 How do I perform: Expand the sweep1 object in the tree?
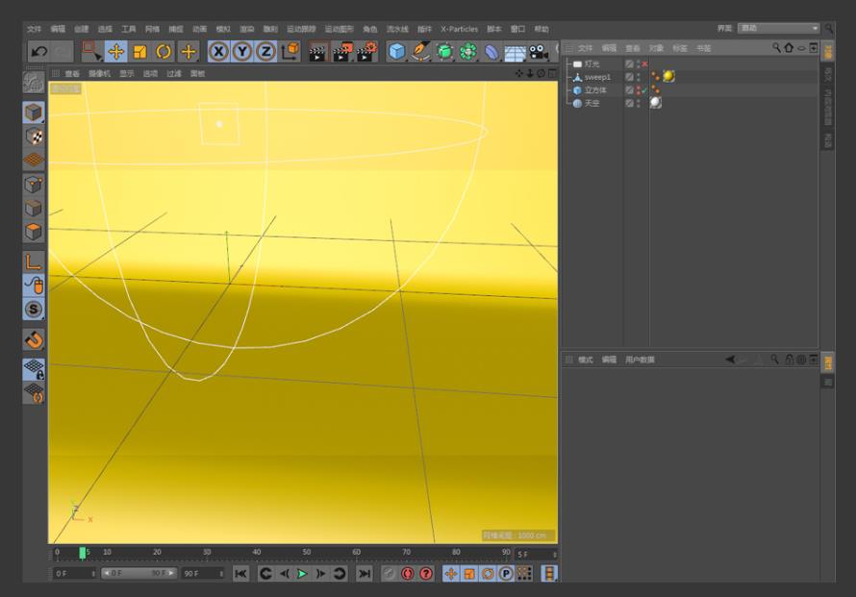point(568,77)
